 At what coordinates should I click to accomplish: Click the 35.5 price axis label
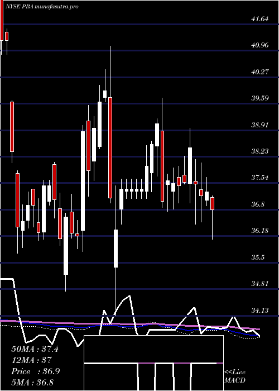(x=258, y=258)
